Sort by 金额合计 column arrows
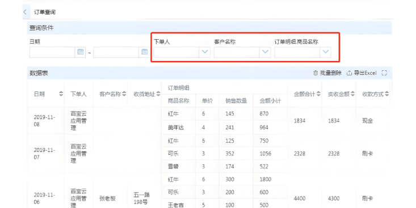Image resolution: width=416 pixels, height=208 pixels. coord(318,94)
